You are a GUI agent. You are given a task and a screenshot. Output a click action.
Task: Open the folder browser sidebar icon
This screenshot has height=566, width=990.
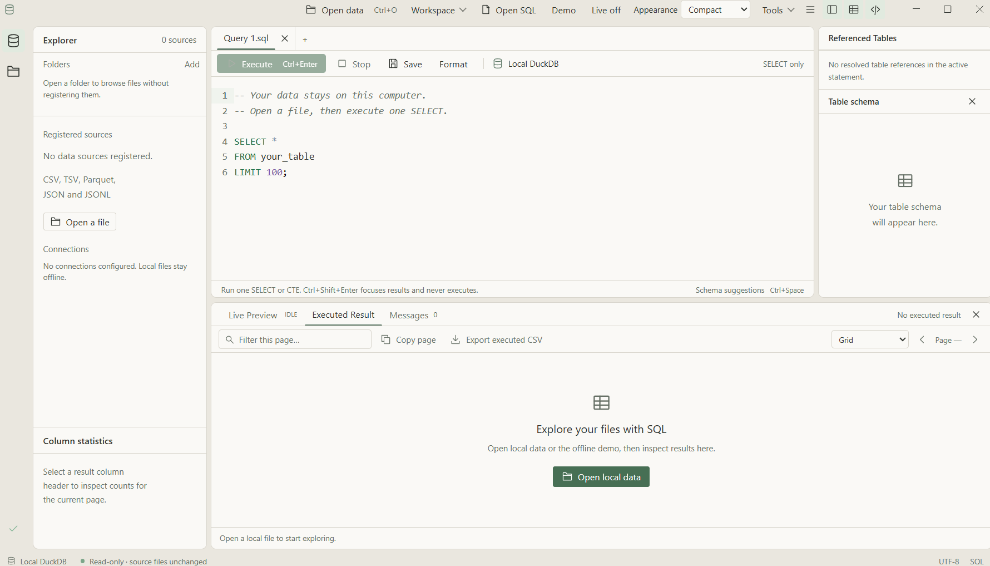[x=13, y=71]
